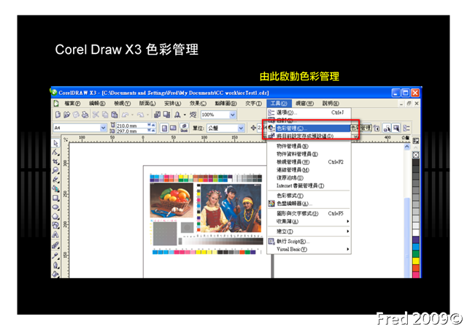Viewport: 467px width, 330px height.
Task: Toggle Portrait page orientation
Action: (x=164, y=128)
